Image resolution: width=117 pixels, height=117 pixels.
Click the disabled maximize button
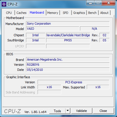point(98,3)
